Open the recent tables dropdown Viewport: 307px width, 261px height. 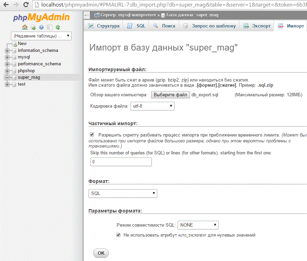click(41, 36)
